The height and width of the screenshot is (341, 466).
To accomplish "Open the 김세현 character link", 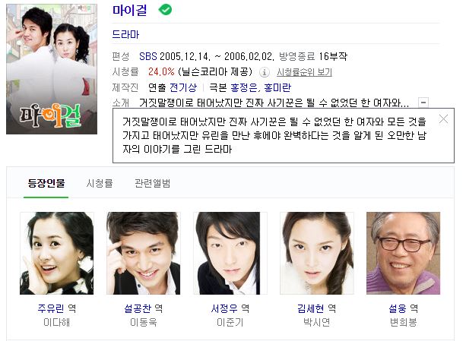I will coord(311,308).
